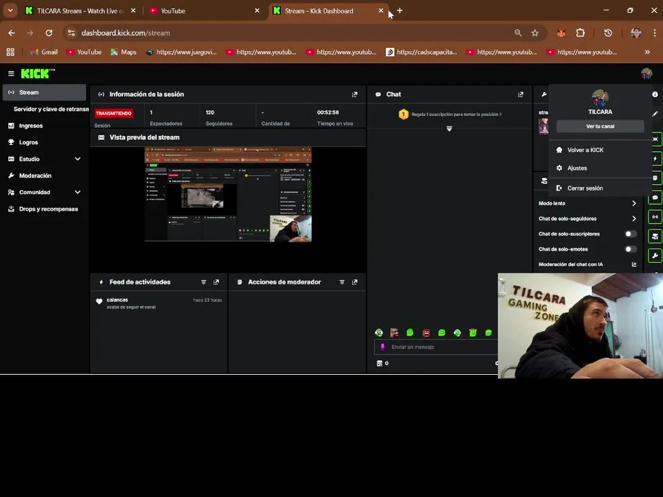Open the Feed de actividades filter
This screenshot has width=663, height=497.
click(203, 282)
